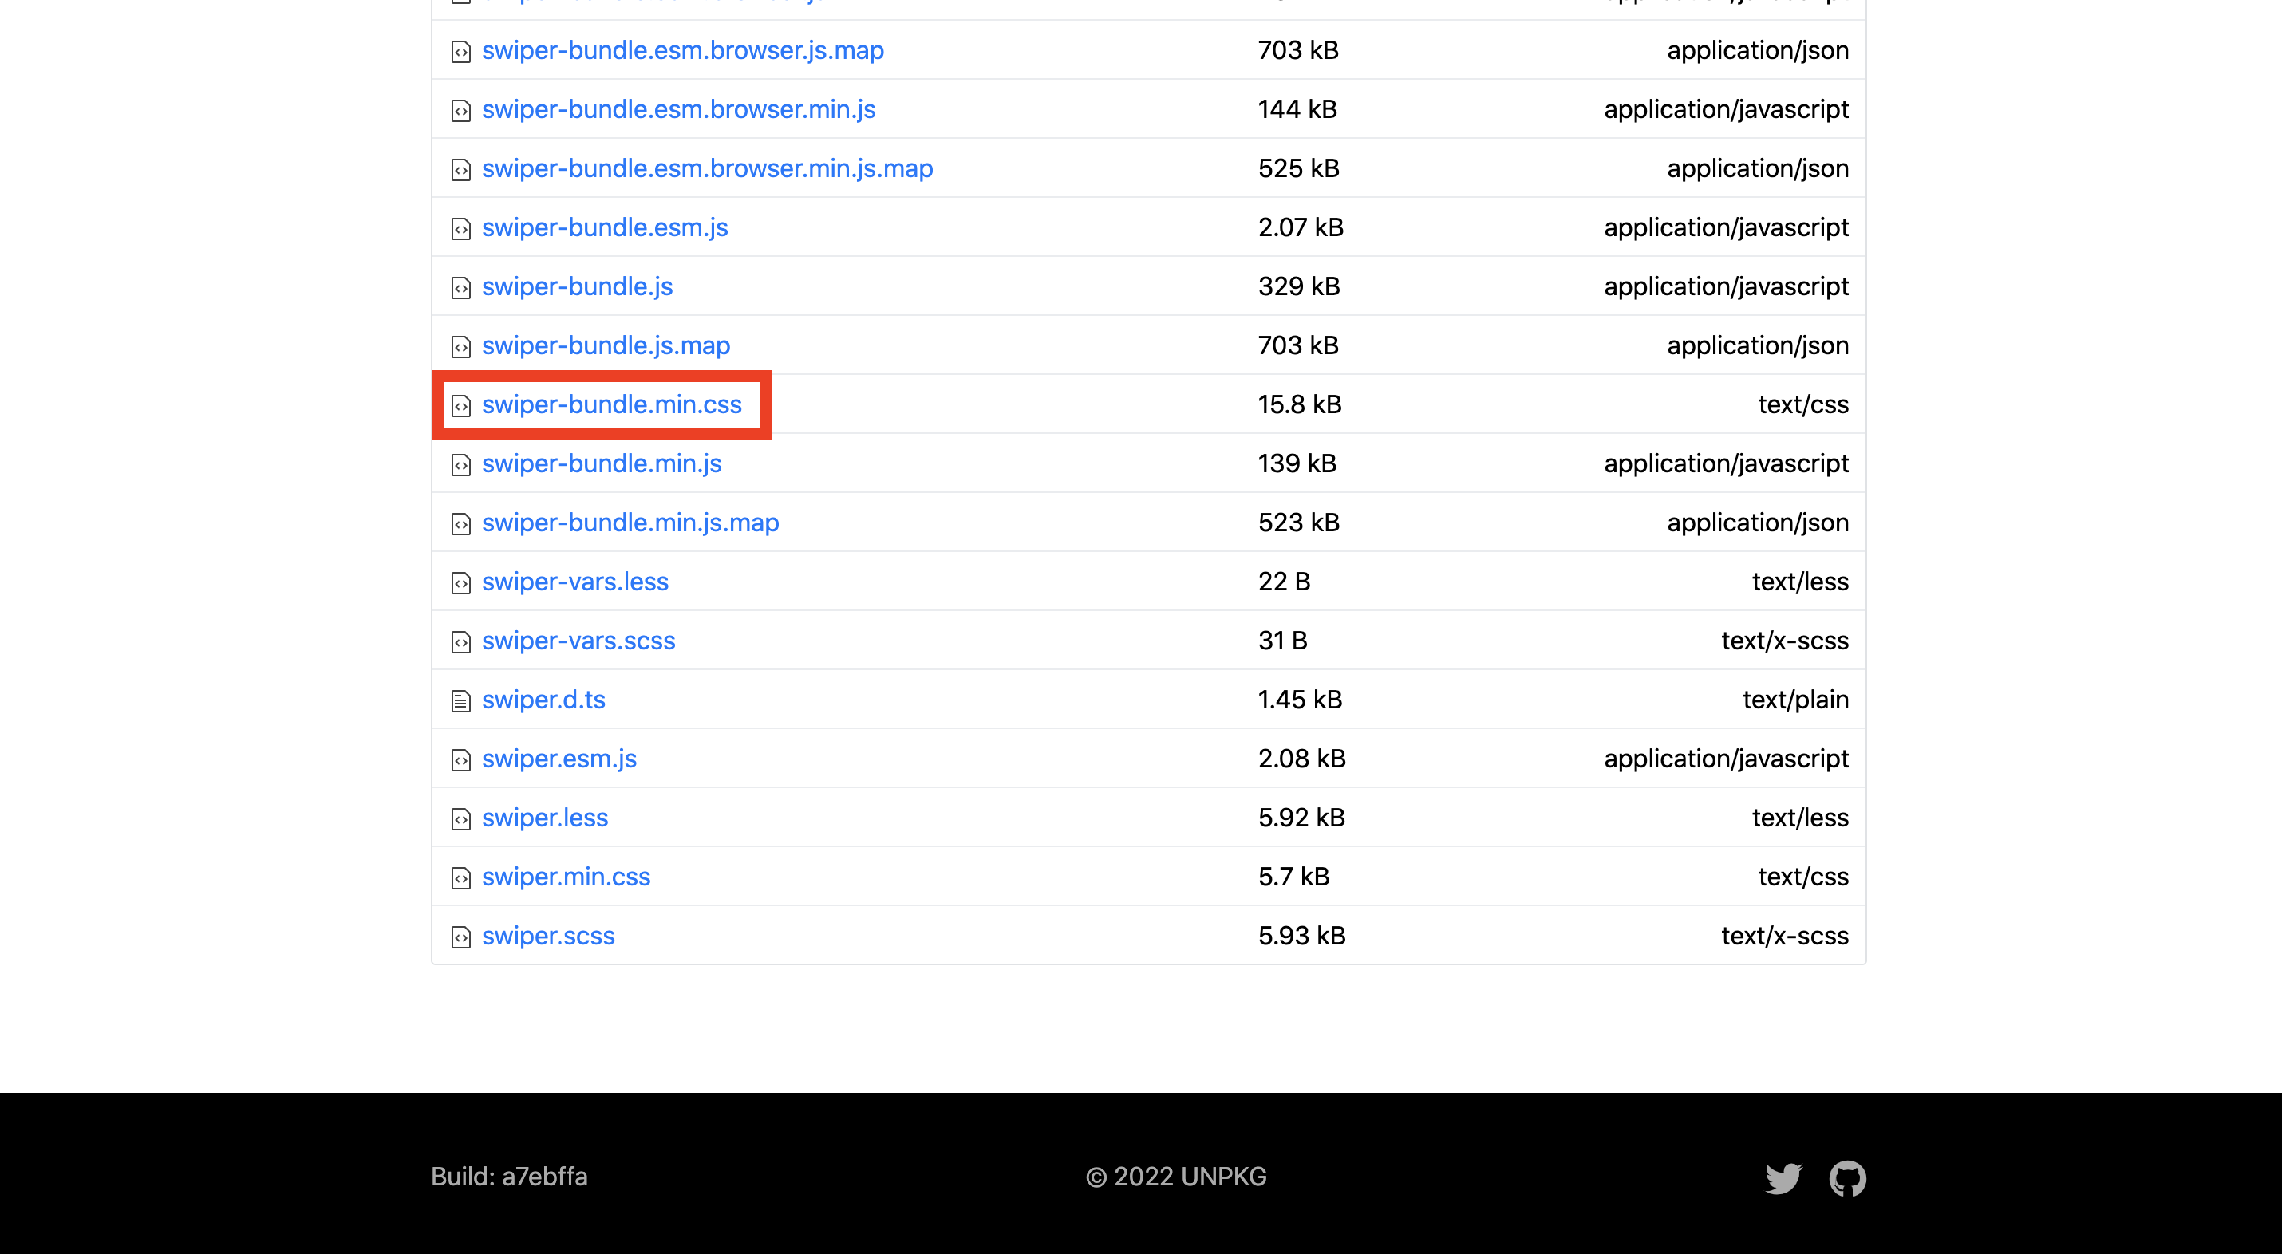Open swiper.d.ts file link

[543, 700]
